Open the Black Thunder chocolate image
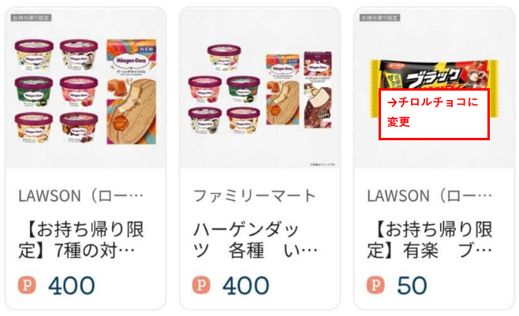This screenshot has height=316, width=519. click(434, 88)
